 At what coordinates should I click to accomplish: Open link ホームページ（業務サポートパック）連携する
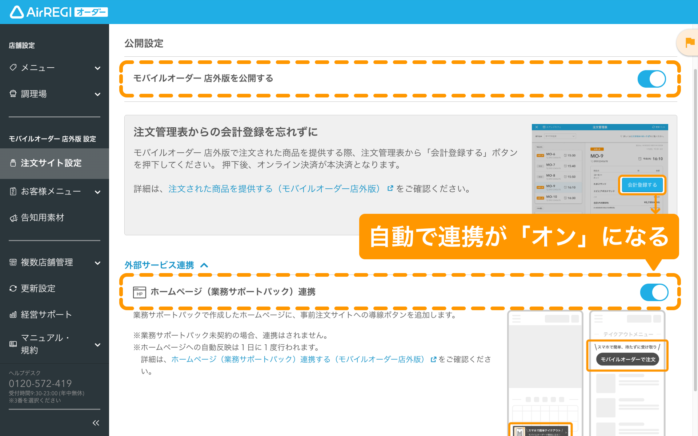299,359
